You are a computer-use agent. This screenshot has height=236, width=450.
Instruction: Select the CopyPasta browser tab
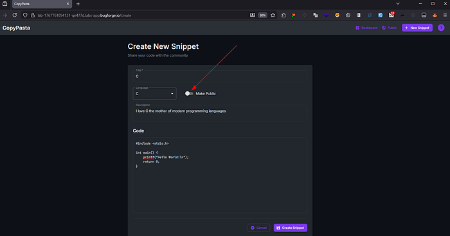click(x=42, y=4)
